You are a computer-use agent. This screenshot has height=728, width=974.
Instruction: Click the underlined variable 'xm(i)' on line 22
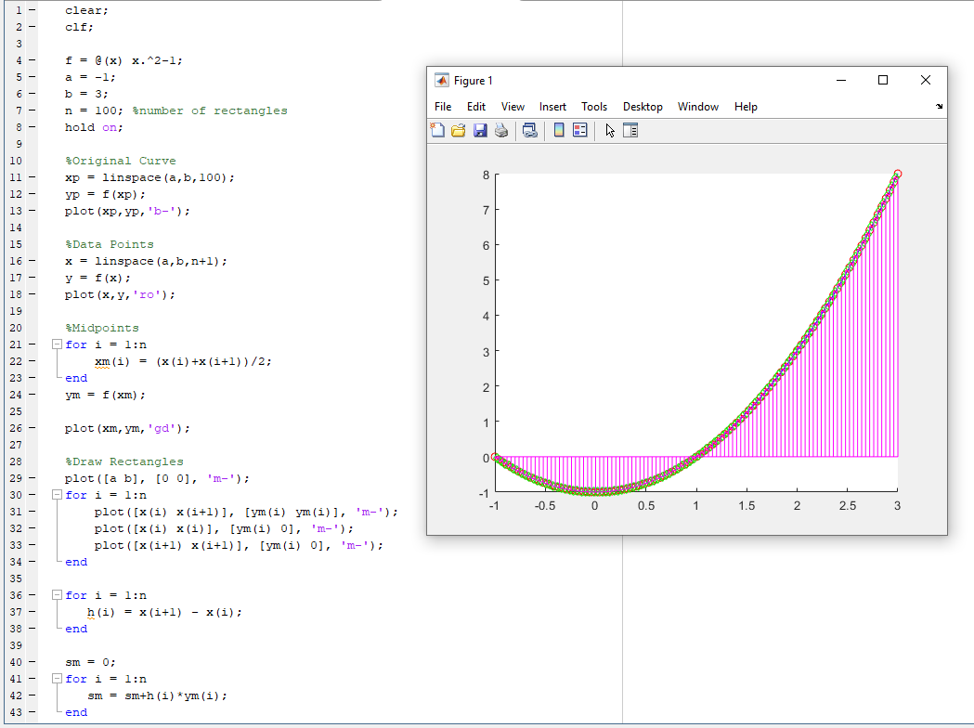pos(111,361)
